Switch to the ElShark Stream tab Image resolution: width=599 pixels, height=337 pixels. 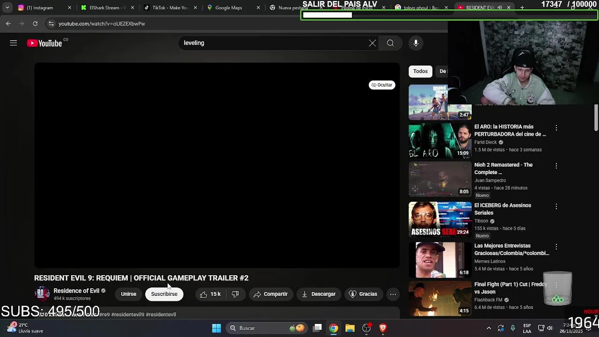[107, 7]
